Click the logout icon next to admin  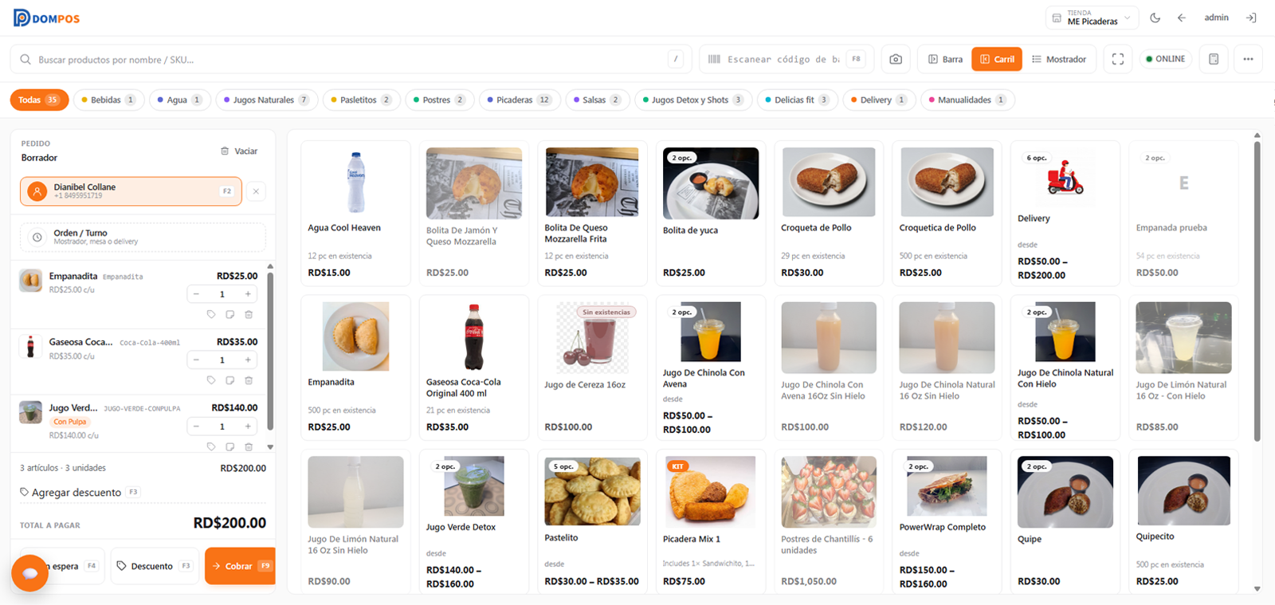pos(1251,18)
